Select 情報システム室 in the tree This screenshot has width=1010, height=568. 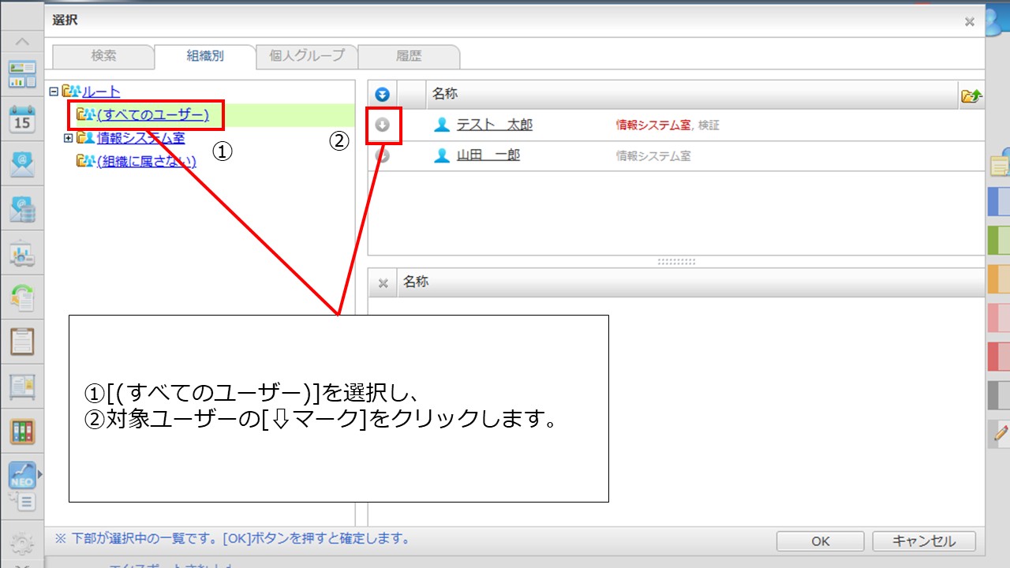141,139
